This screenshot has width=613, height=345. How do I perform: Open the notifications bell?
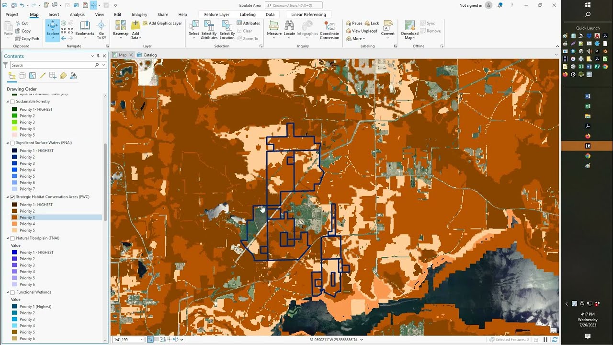coord(500,5)
